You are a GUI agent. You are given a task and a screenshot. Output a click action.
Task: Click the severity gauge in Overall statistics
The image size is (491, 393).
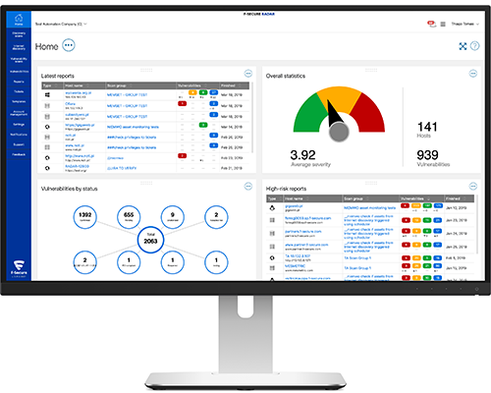click(339, 114)
